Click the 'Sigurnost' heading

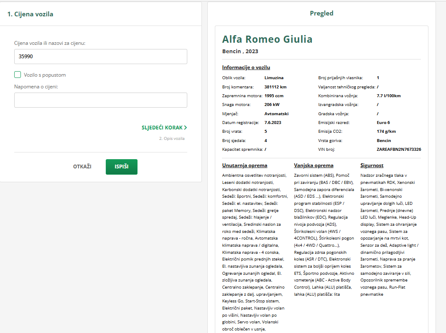(372, 165)
